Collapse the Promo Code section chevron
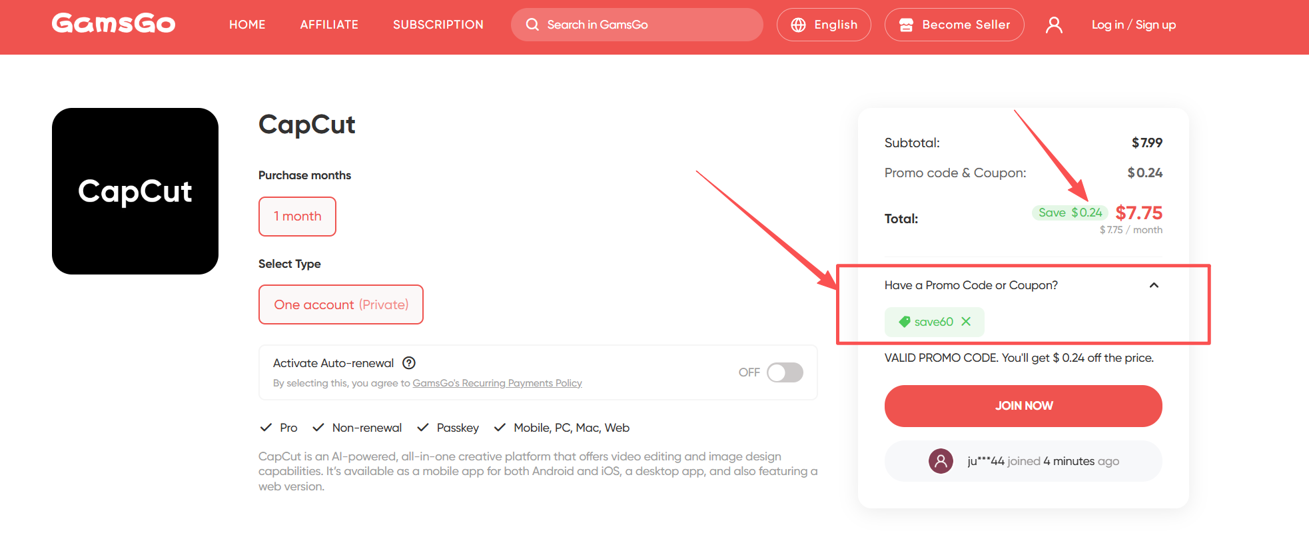 point(1154,285)
